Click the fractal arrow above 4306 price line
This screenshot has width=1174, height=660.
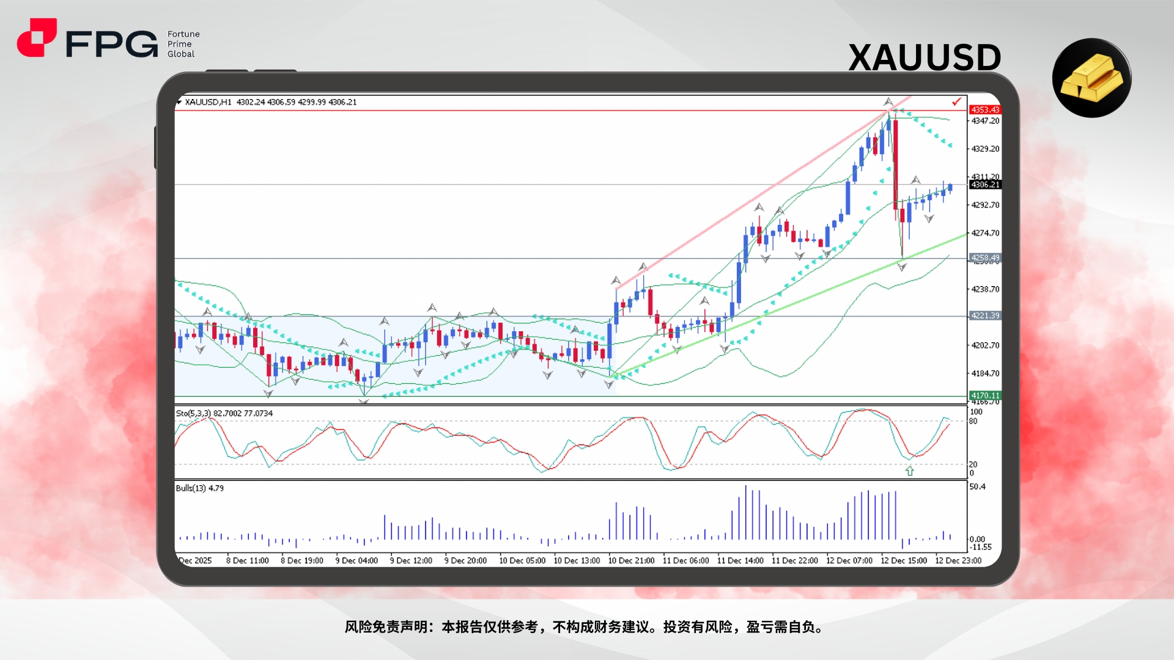coord(915,180)
